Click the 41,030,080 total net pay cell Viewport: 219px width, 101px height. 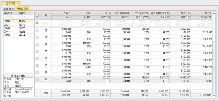click(202, 95)
